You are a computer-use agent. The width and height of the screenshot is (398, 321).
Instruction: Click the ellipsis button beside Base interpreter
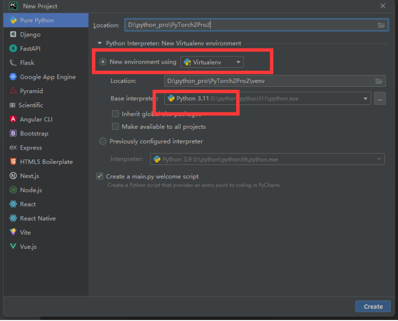point(380,98)
